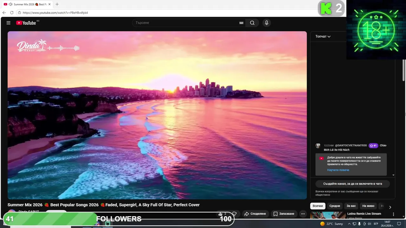The height and width of the screenshot is (228, 406).
Task: Select the Сродни filter chip
Action: (x=335, y=206)
